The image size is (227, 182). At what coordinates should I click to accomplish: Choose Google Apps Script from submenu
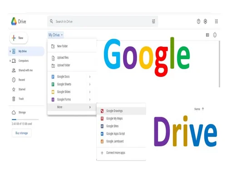point(121,134)
